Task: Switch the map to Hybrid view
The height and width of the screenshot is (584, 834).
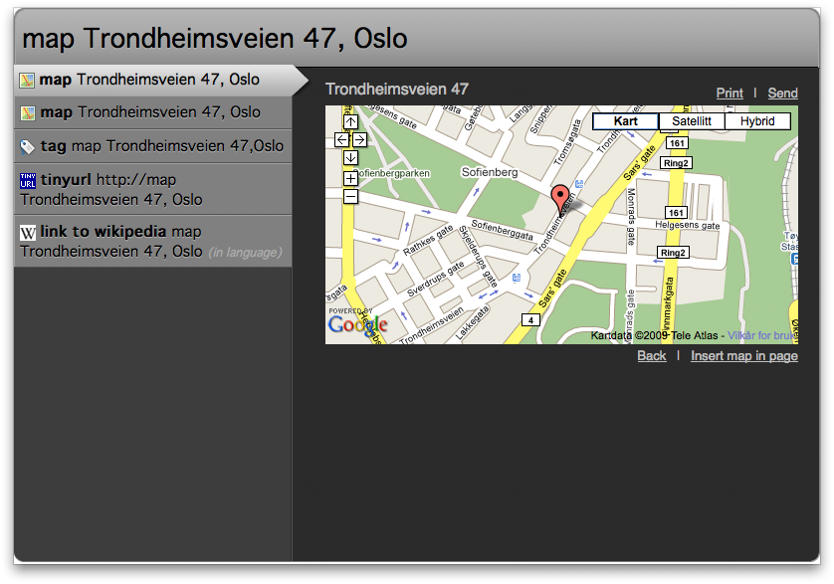Action: pyautogui.click(x=757, y=121)
